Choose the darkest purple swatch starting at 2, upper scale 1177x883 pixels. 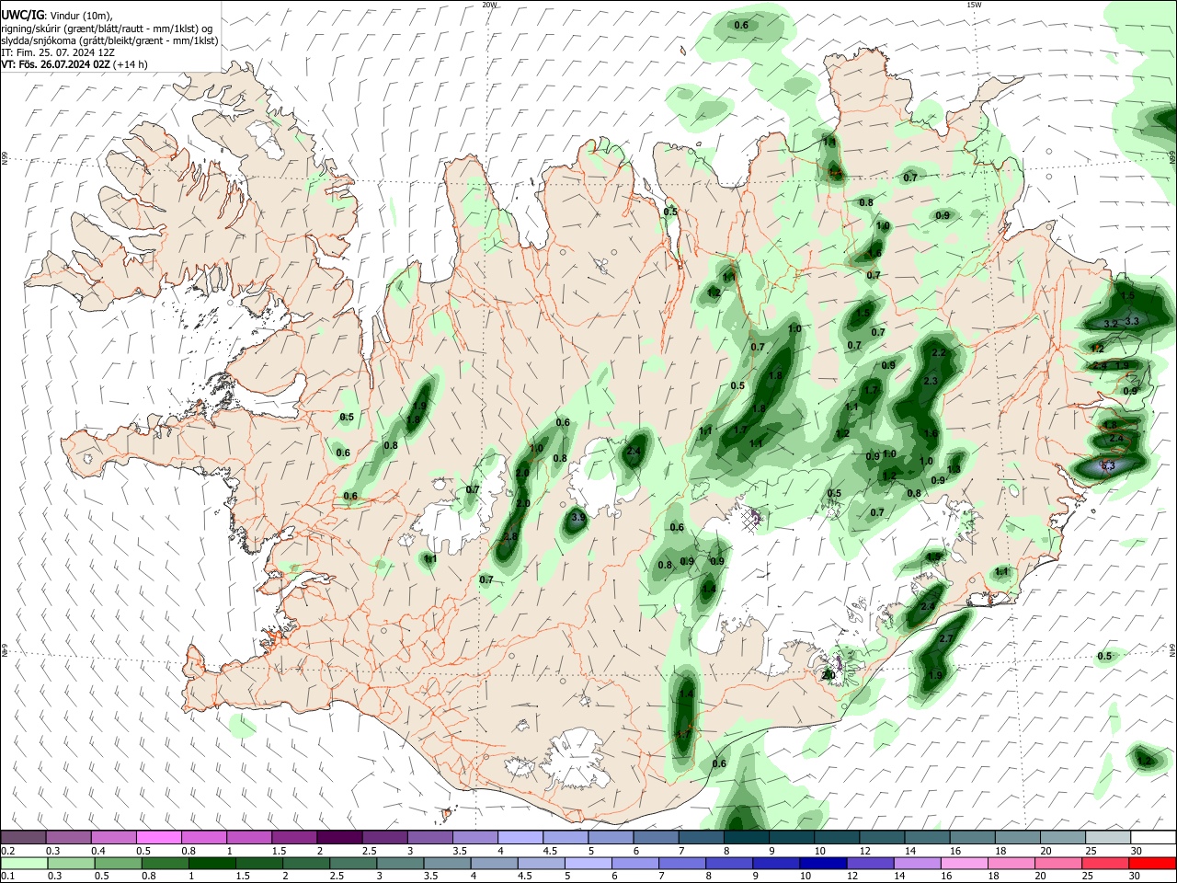pyautogui.click(x=339, y=837)
